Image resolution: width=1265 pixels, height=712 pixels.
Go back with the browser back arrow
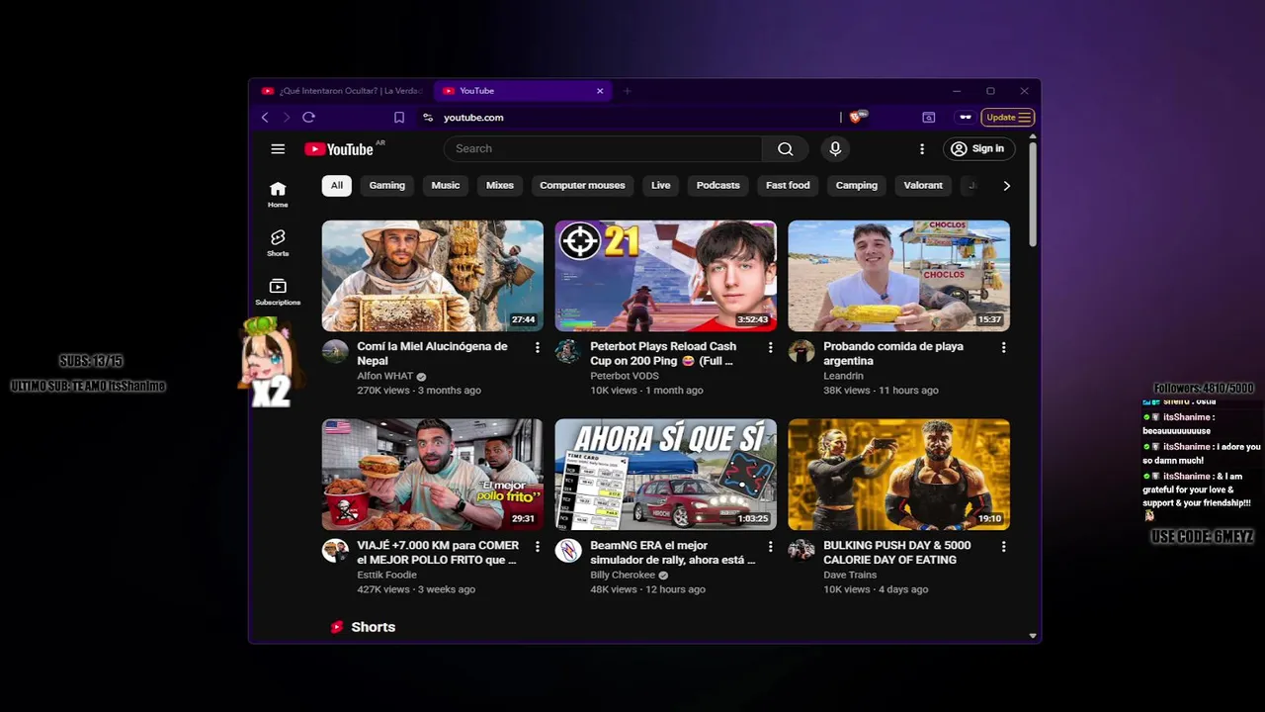[265, 117]
